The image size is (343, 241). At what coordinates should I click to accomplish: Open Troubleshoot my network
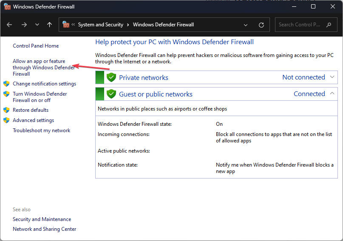click(41, 130)
